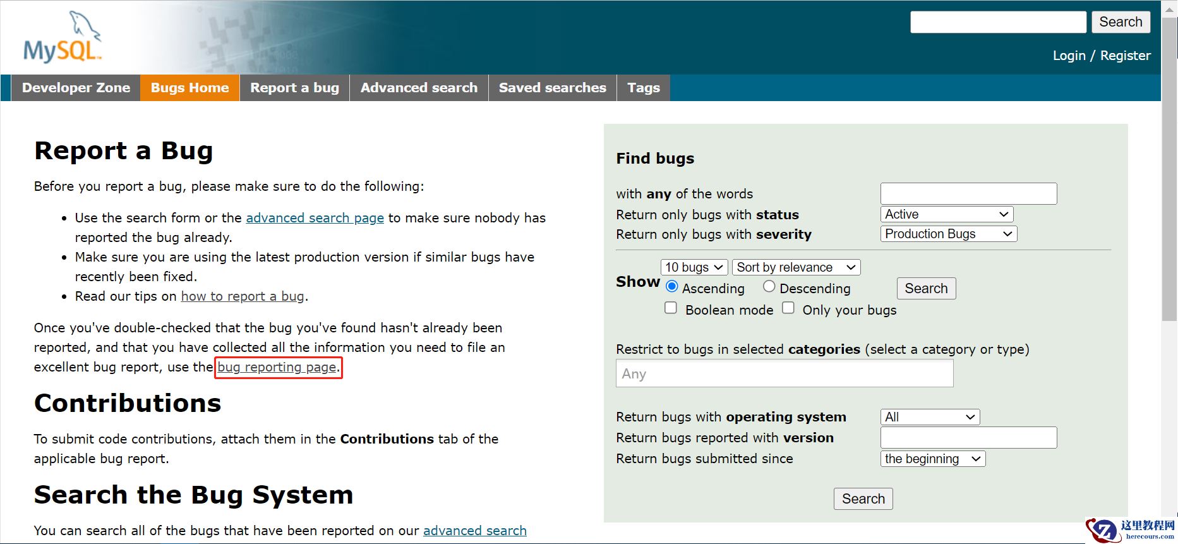Open the 'the beginning' date dropdown

[933, 459]
